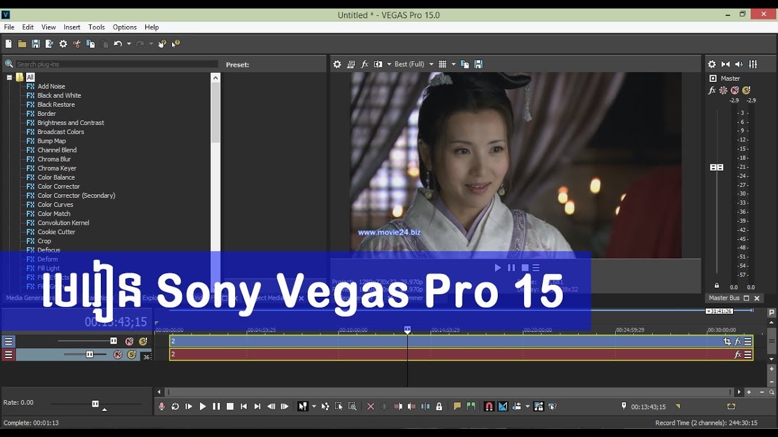
Task: Copy selection using the copy icon
Action: 91,44
